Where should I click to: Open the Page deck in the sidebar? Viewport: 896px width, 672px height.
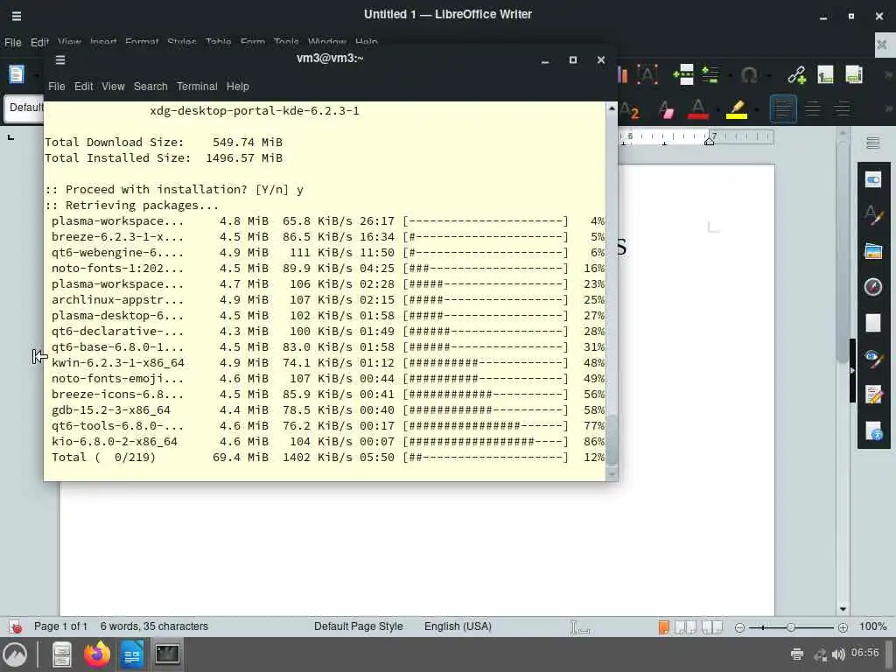point(872,323)
